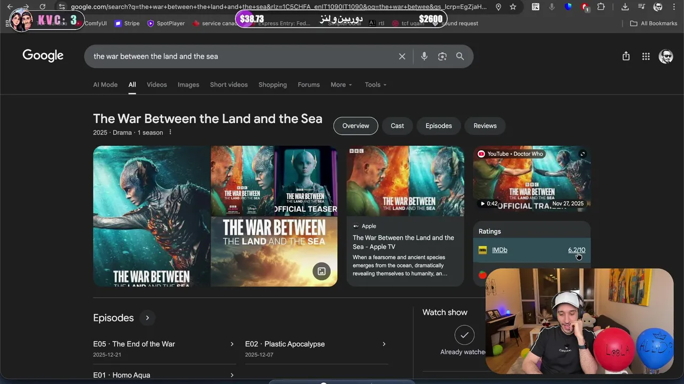Open the tcf uqam bookmark
Screen dimensions: 684x384
click(x=408, y=23)
